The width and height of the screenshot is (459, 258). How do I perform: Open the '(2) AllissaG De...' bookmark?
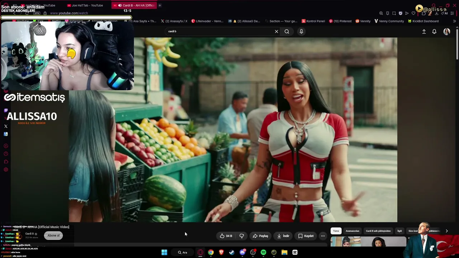244,21
